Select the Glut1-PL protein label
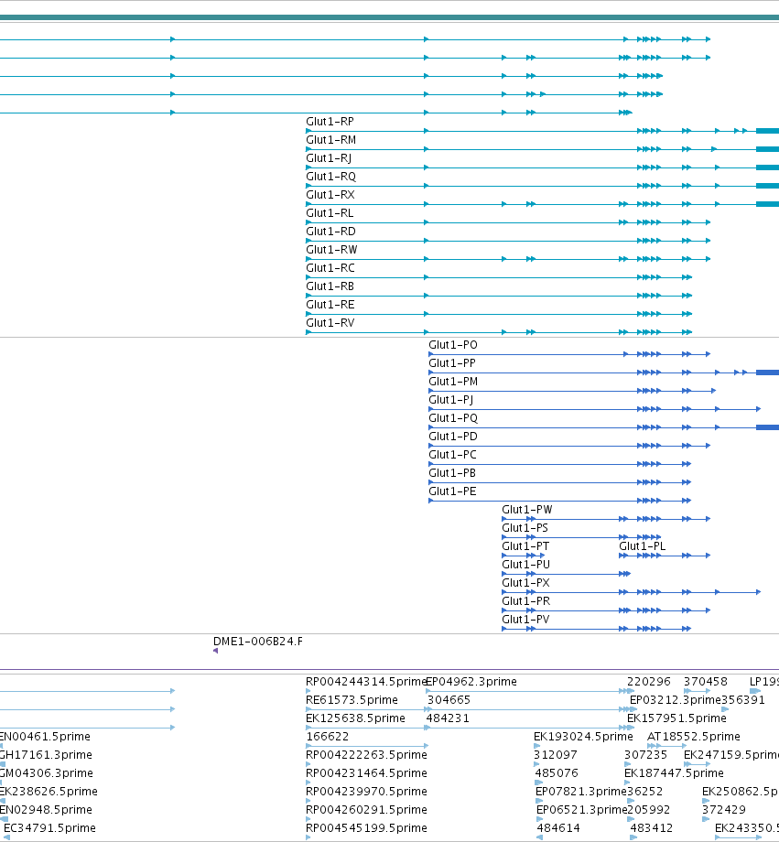The width and height of the screenshot is (779, 842). (x=642, y=546)
